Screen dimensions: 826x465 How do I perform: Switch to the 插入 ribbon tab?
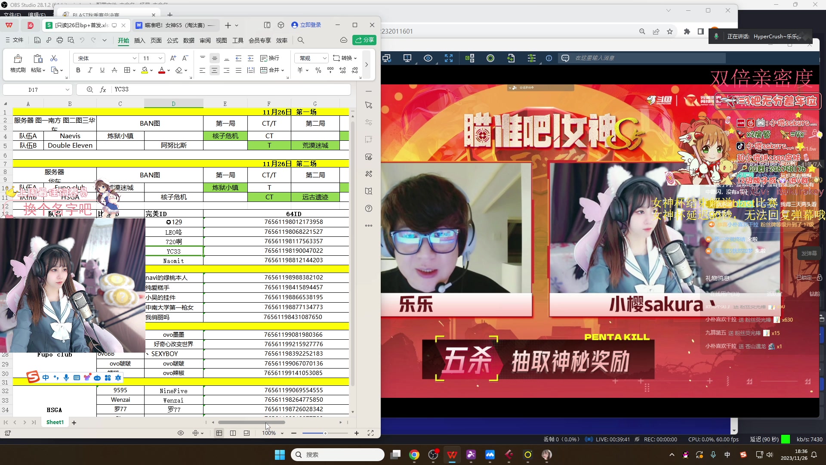click(x=139, y=40)
